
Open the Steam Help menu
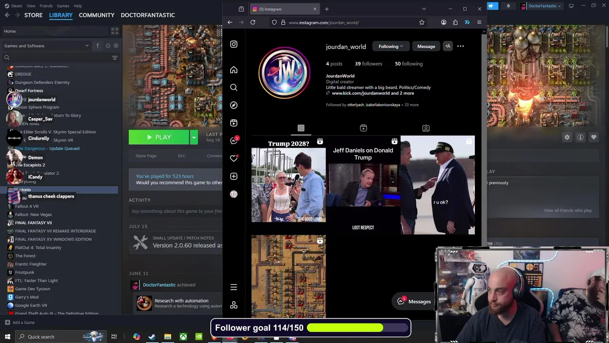[78, 6]
